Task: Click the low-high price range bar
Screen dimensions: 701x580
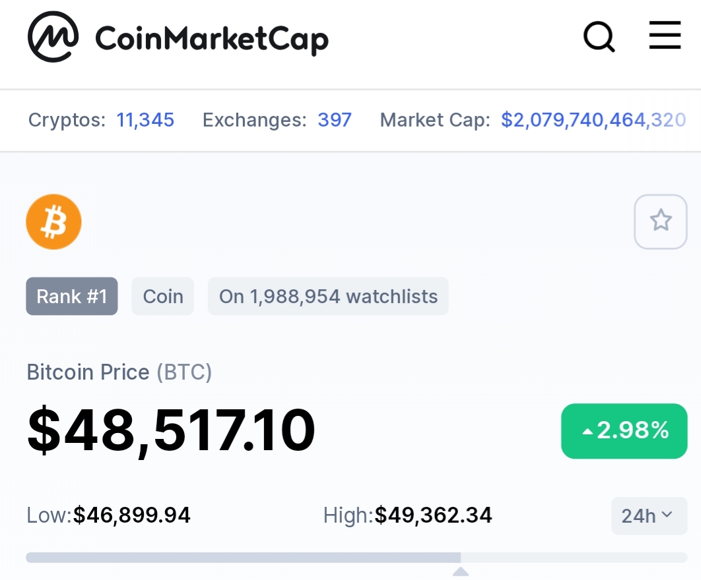Action: tap(356, 557)
